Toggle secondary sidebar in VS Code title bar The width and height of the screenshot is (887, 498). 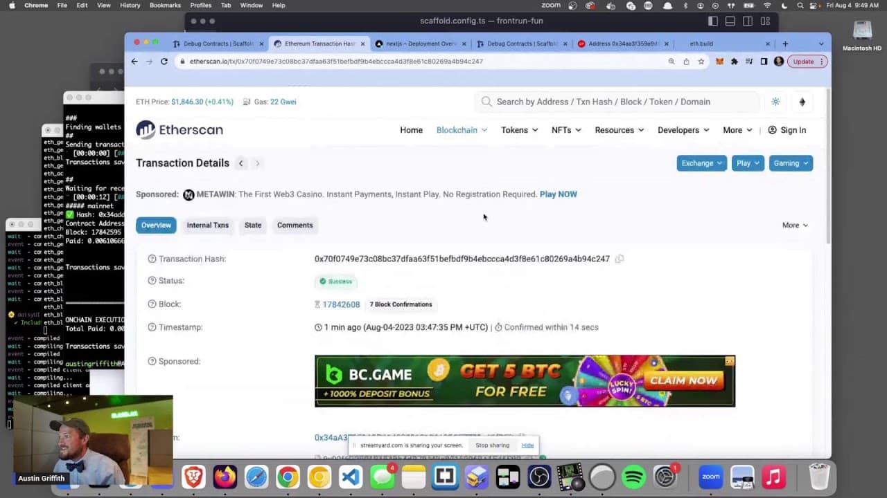748,21
